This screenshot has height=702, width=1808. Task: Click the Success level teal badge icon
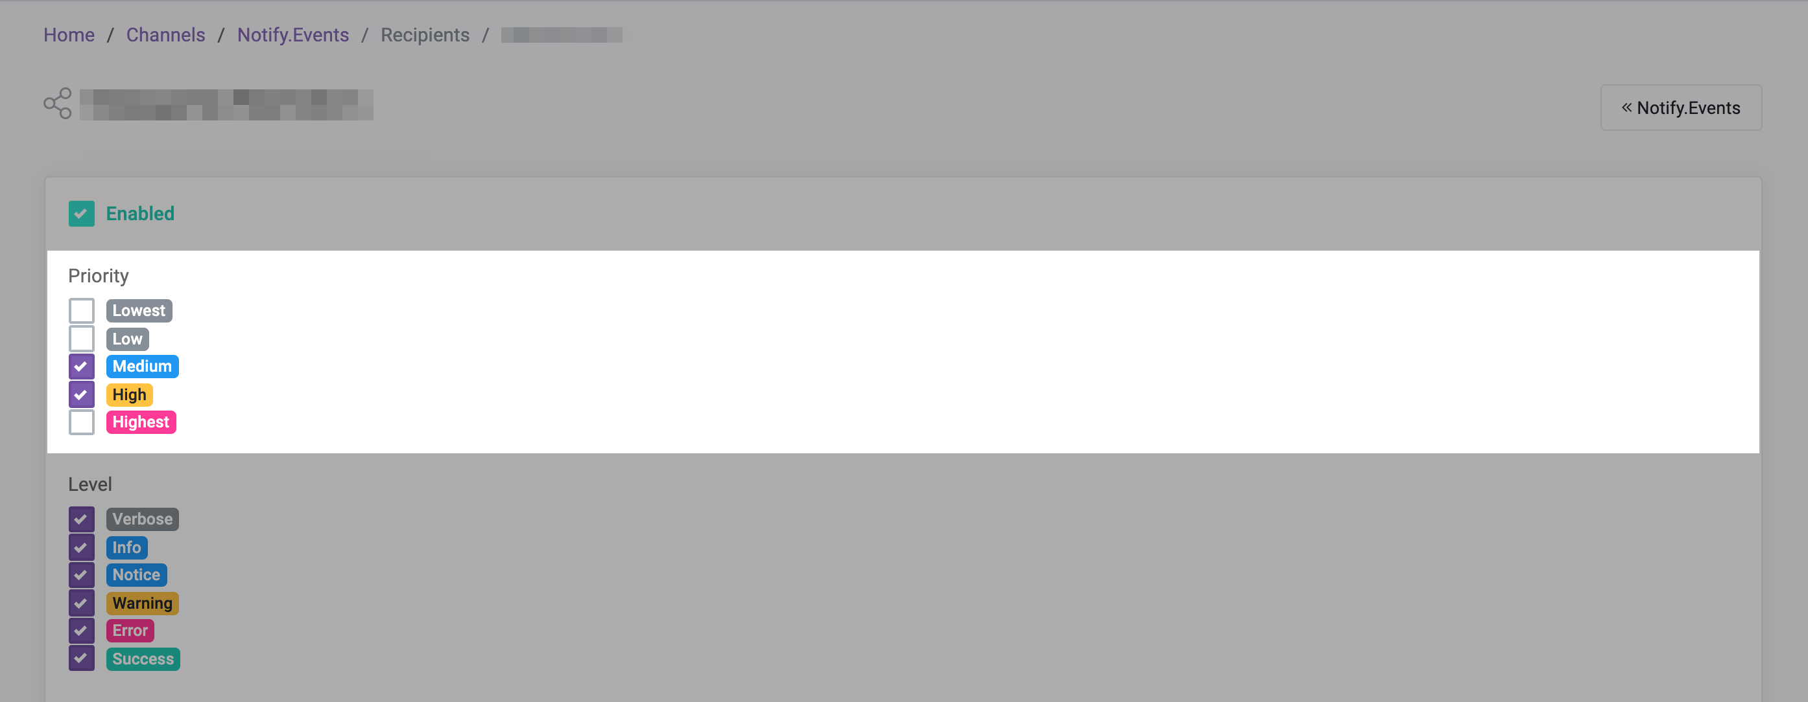coord(142,658)
